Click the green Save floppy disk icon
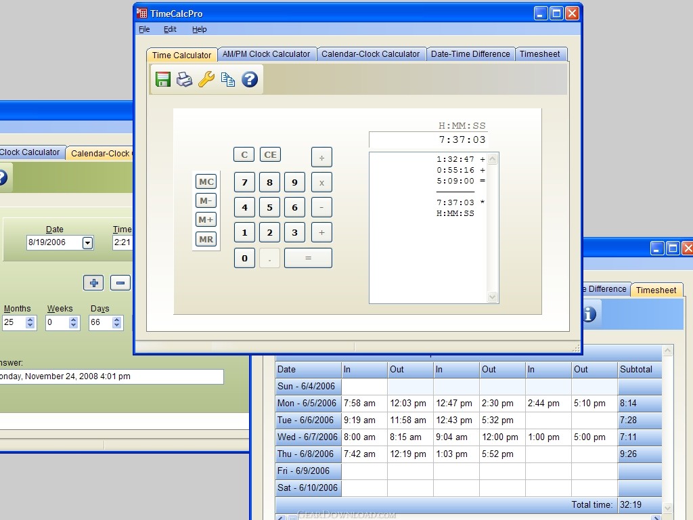 [163, 80]
